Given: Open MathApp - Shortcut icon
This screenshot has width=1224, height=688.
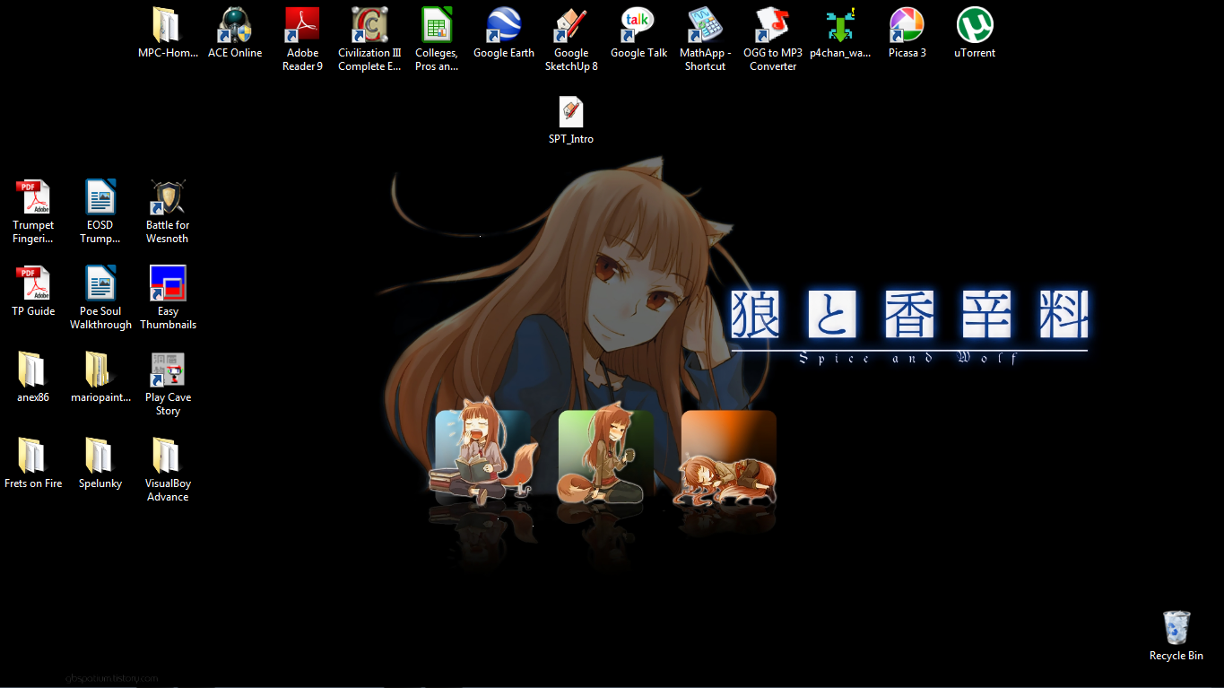Looking at the screenshot, I should (706, 25).
